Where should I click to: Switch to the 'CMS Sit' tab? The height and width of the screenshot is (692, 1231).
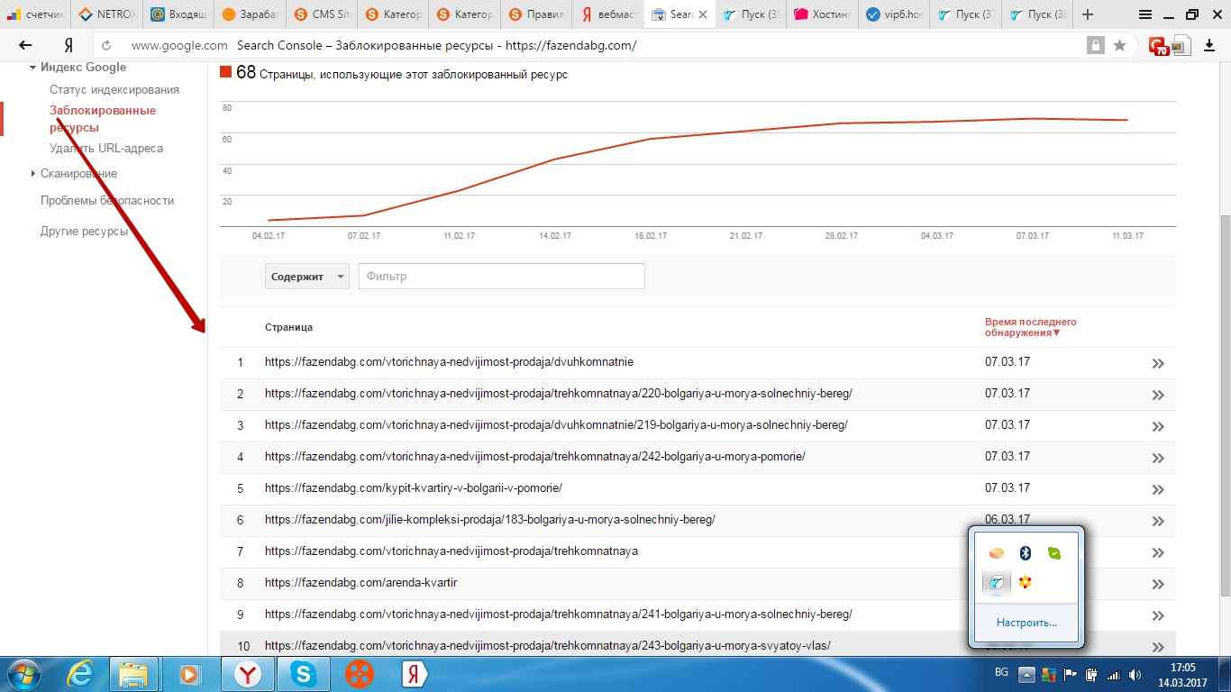pyautogui.click(x=322, y=14)
